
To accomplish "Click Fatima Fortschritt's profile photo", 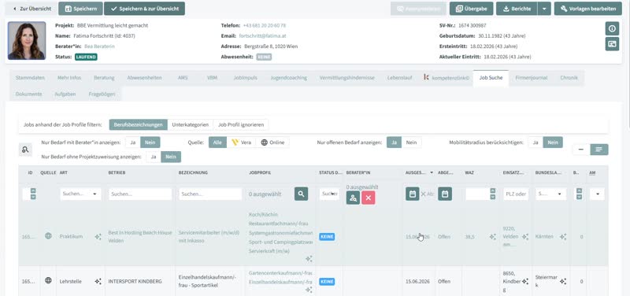I will [27, 41].
